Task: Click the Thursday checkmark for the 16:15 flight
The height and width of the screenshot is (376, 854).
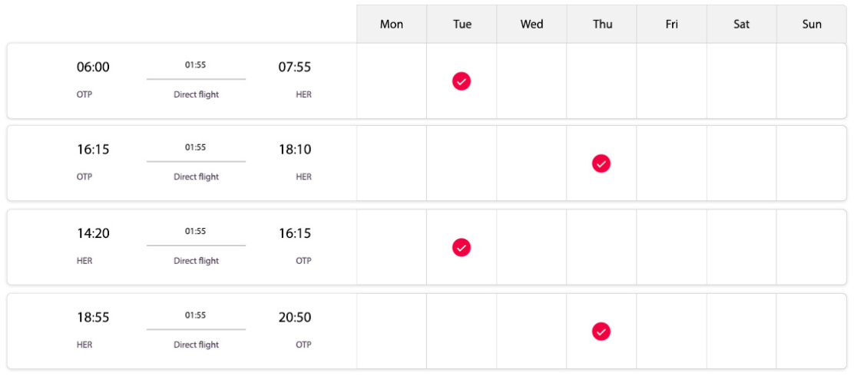Action: (601, 163)
